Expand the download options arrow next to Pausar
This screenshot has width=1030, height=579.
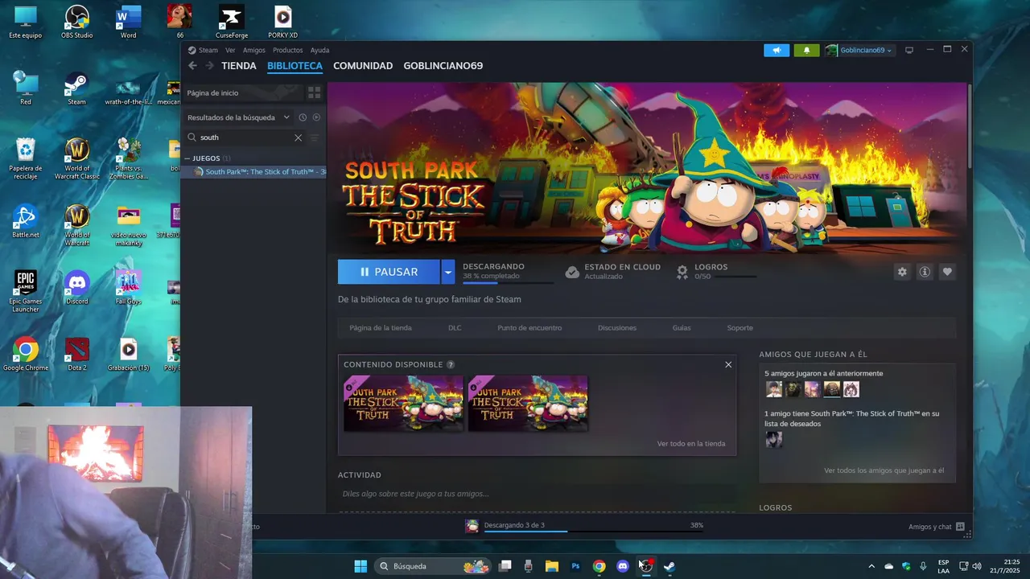click(x=447, y=272)
